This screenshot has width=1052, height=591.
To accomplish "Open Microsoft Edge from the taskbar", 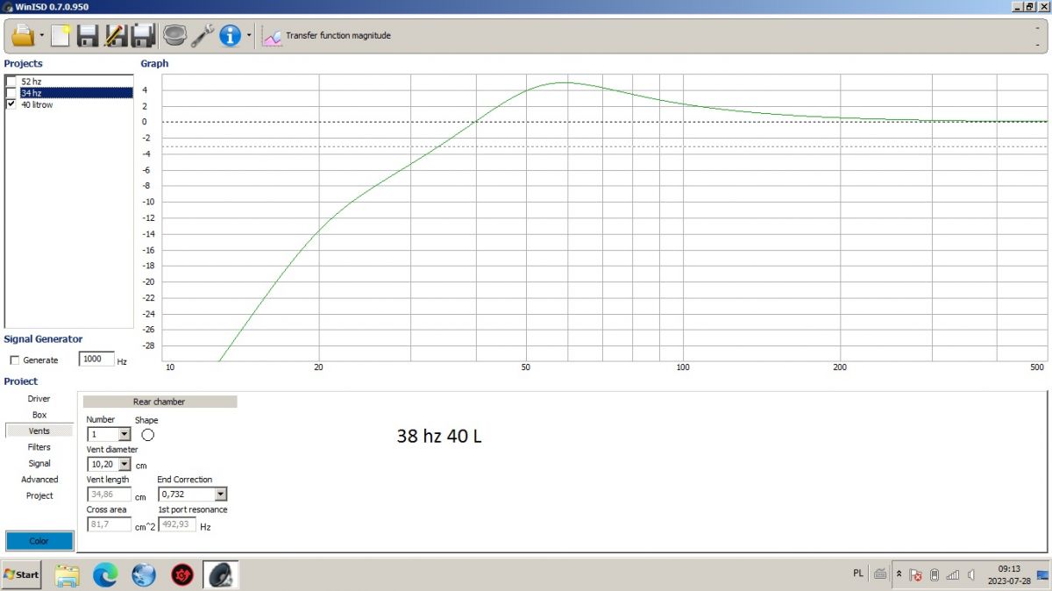I will point(105,575).
